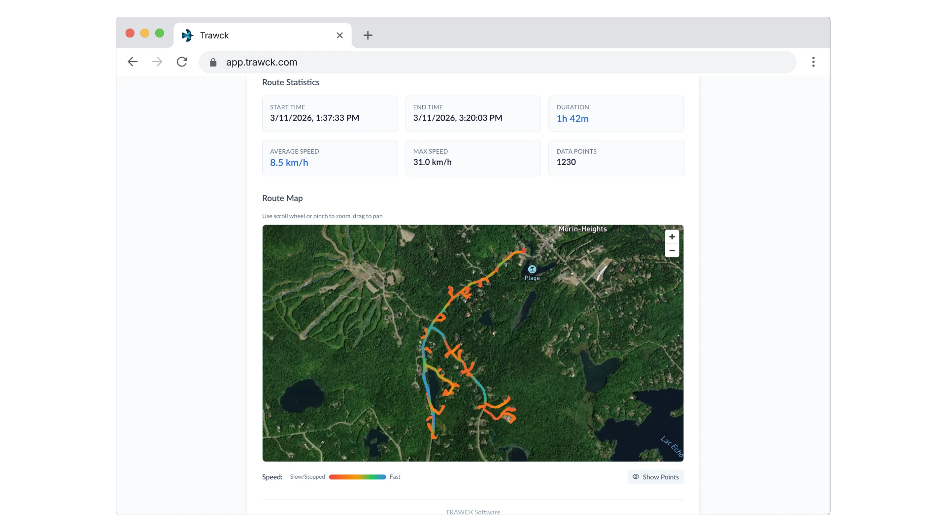Click the Morin-Heights label on the map

coord(582,229)
